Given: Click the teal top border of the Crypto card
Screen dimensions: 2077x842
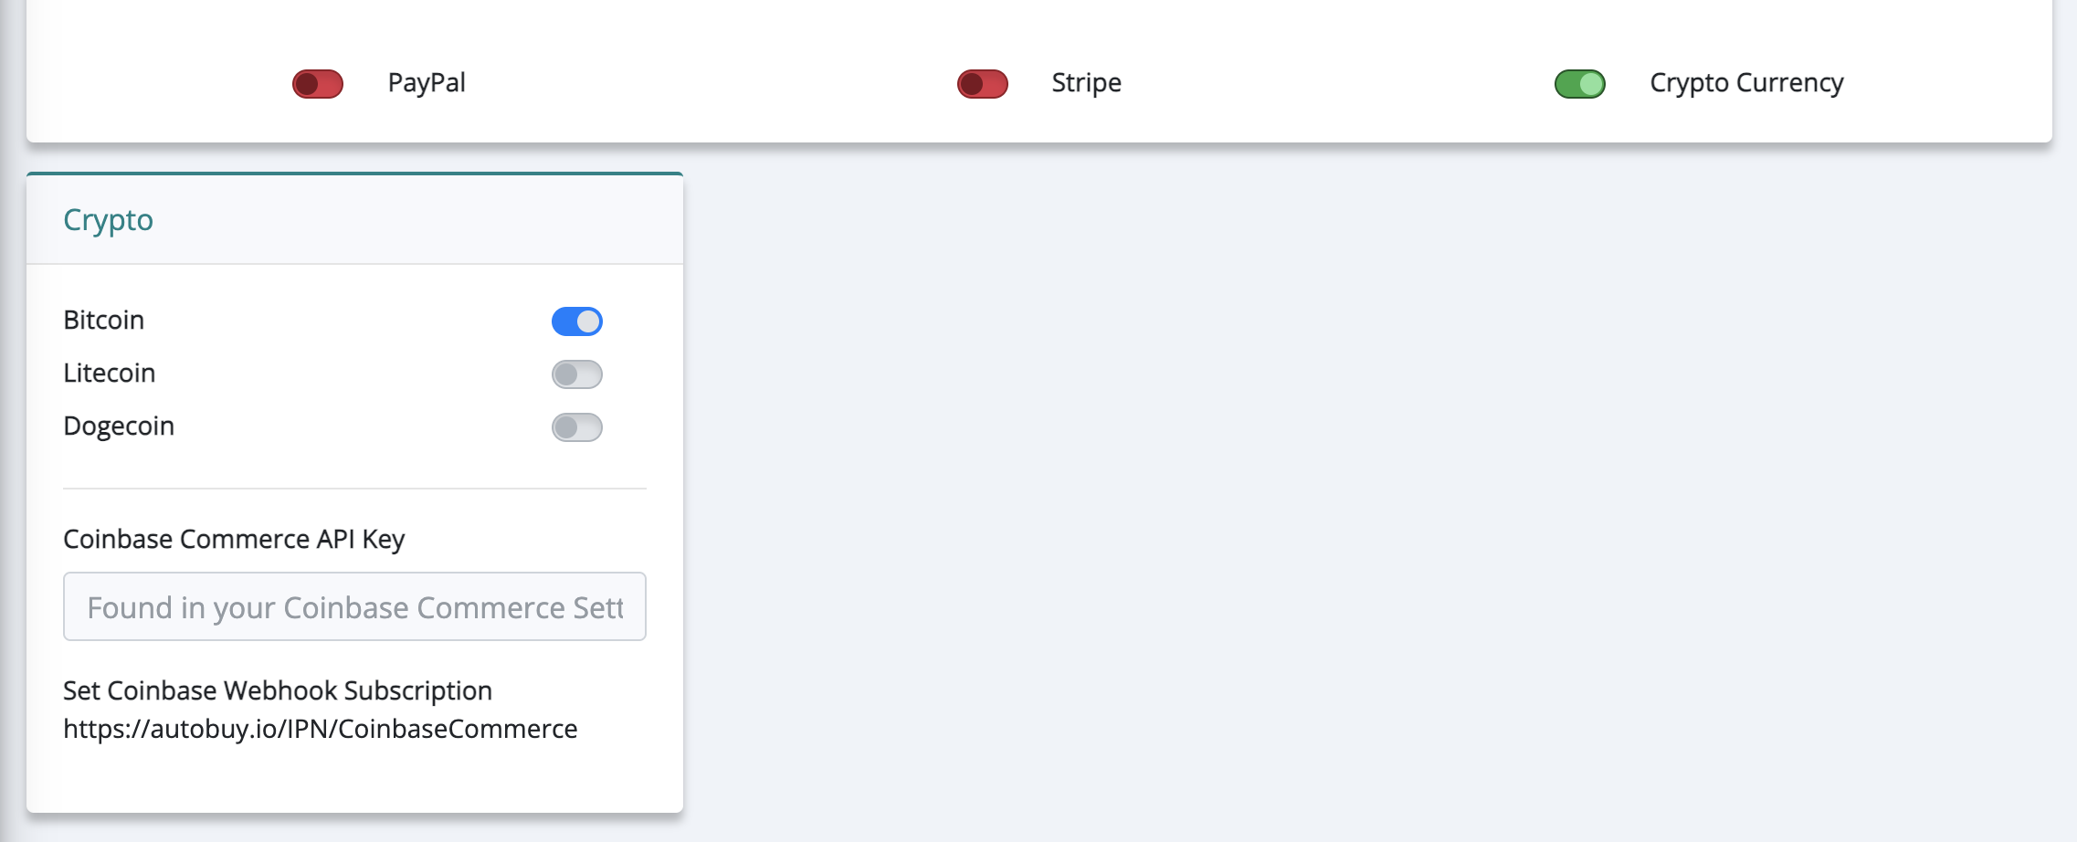Looking at the screenshot, I should pyautogui.click(x=354, y=174).
